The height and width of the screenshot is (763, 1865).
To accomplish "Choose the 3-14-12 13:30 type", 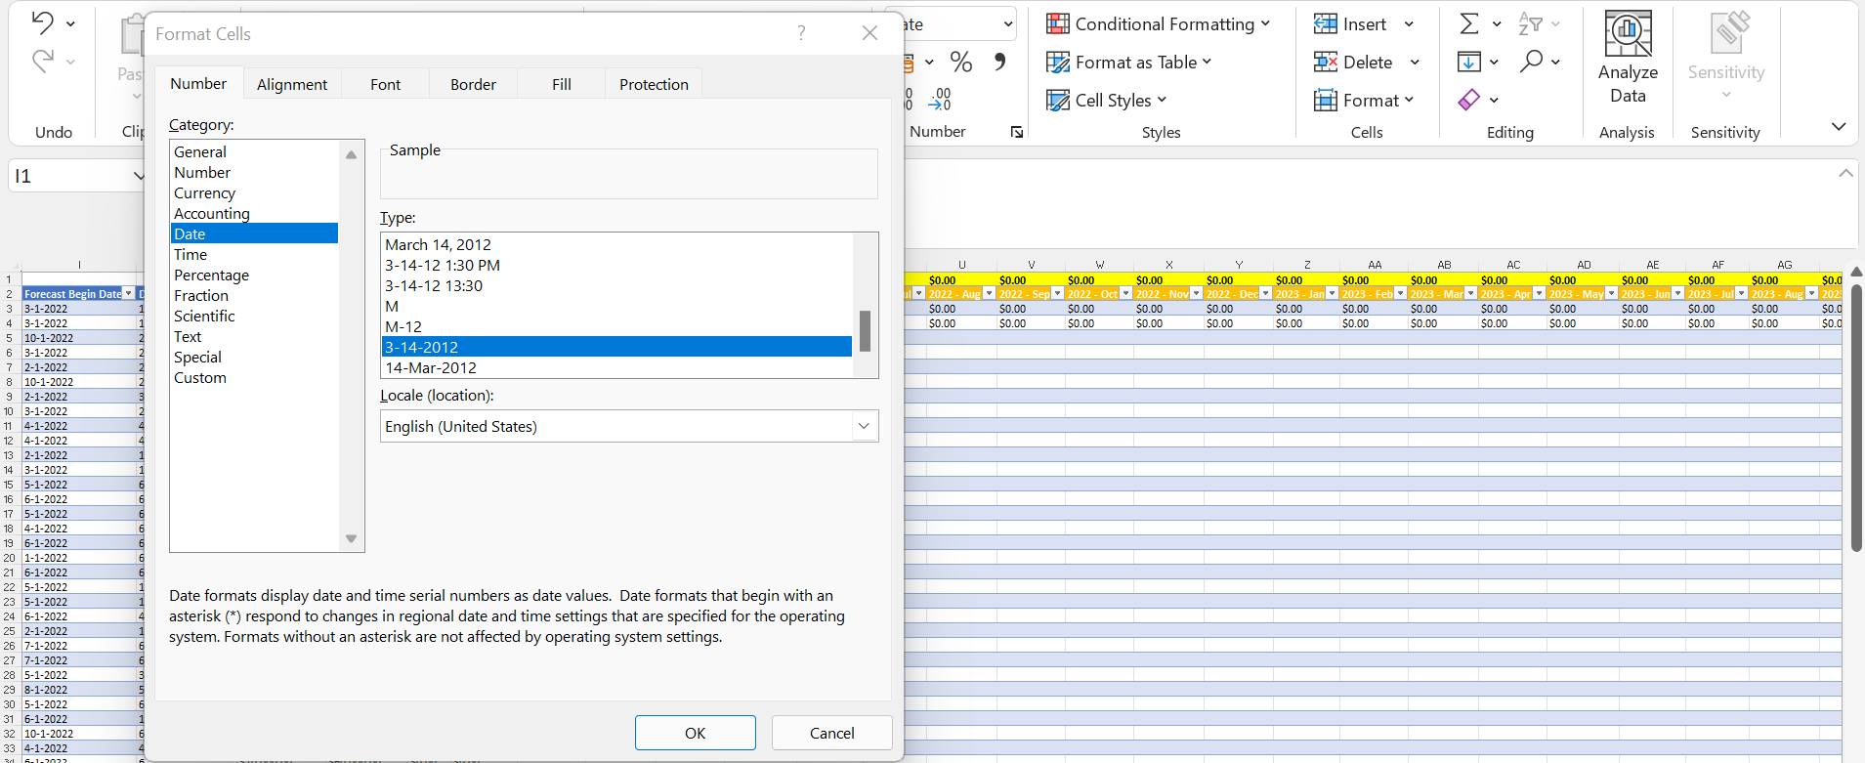I will click(616, 286).
